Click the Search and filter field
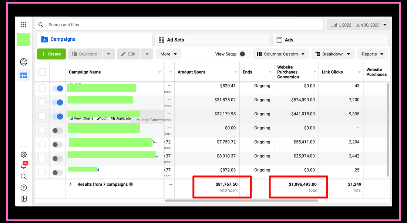 point(181,25)
